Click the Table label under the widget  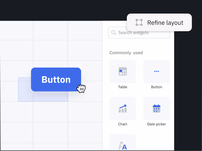pyautogui.click(x=122, y=87)
